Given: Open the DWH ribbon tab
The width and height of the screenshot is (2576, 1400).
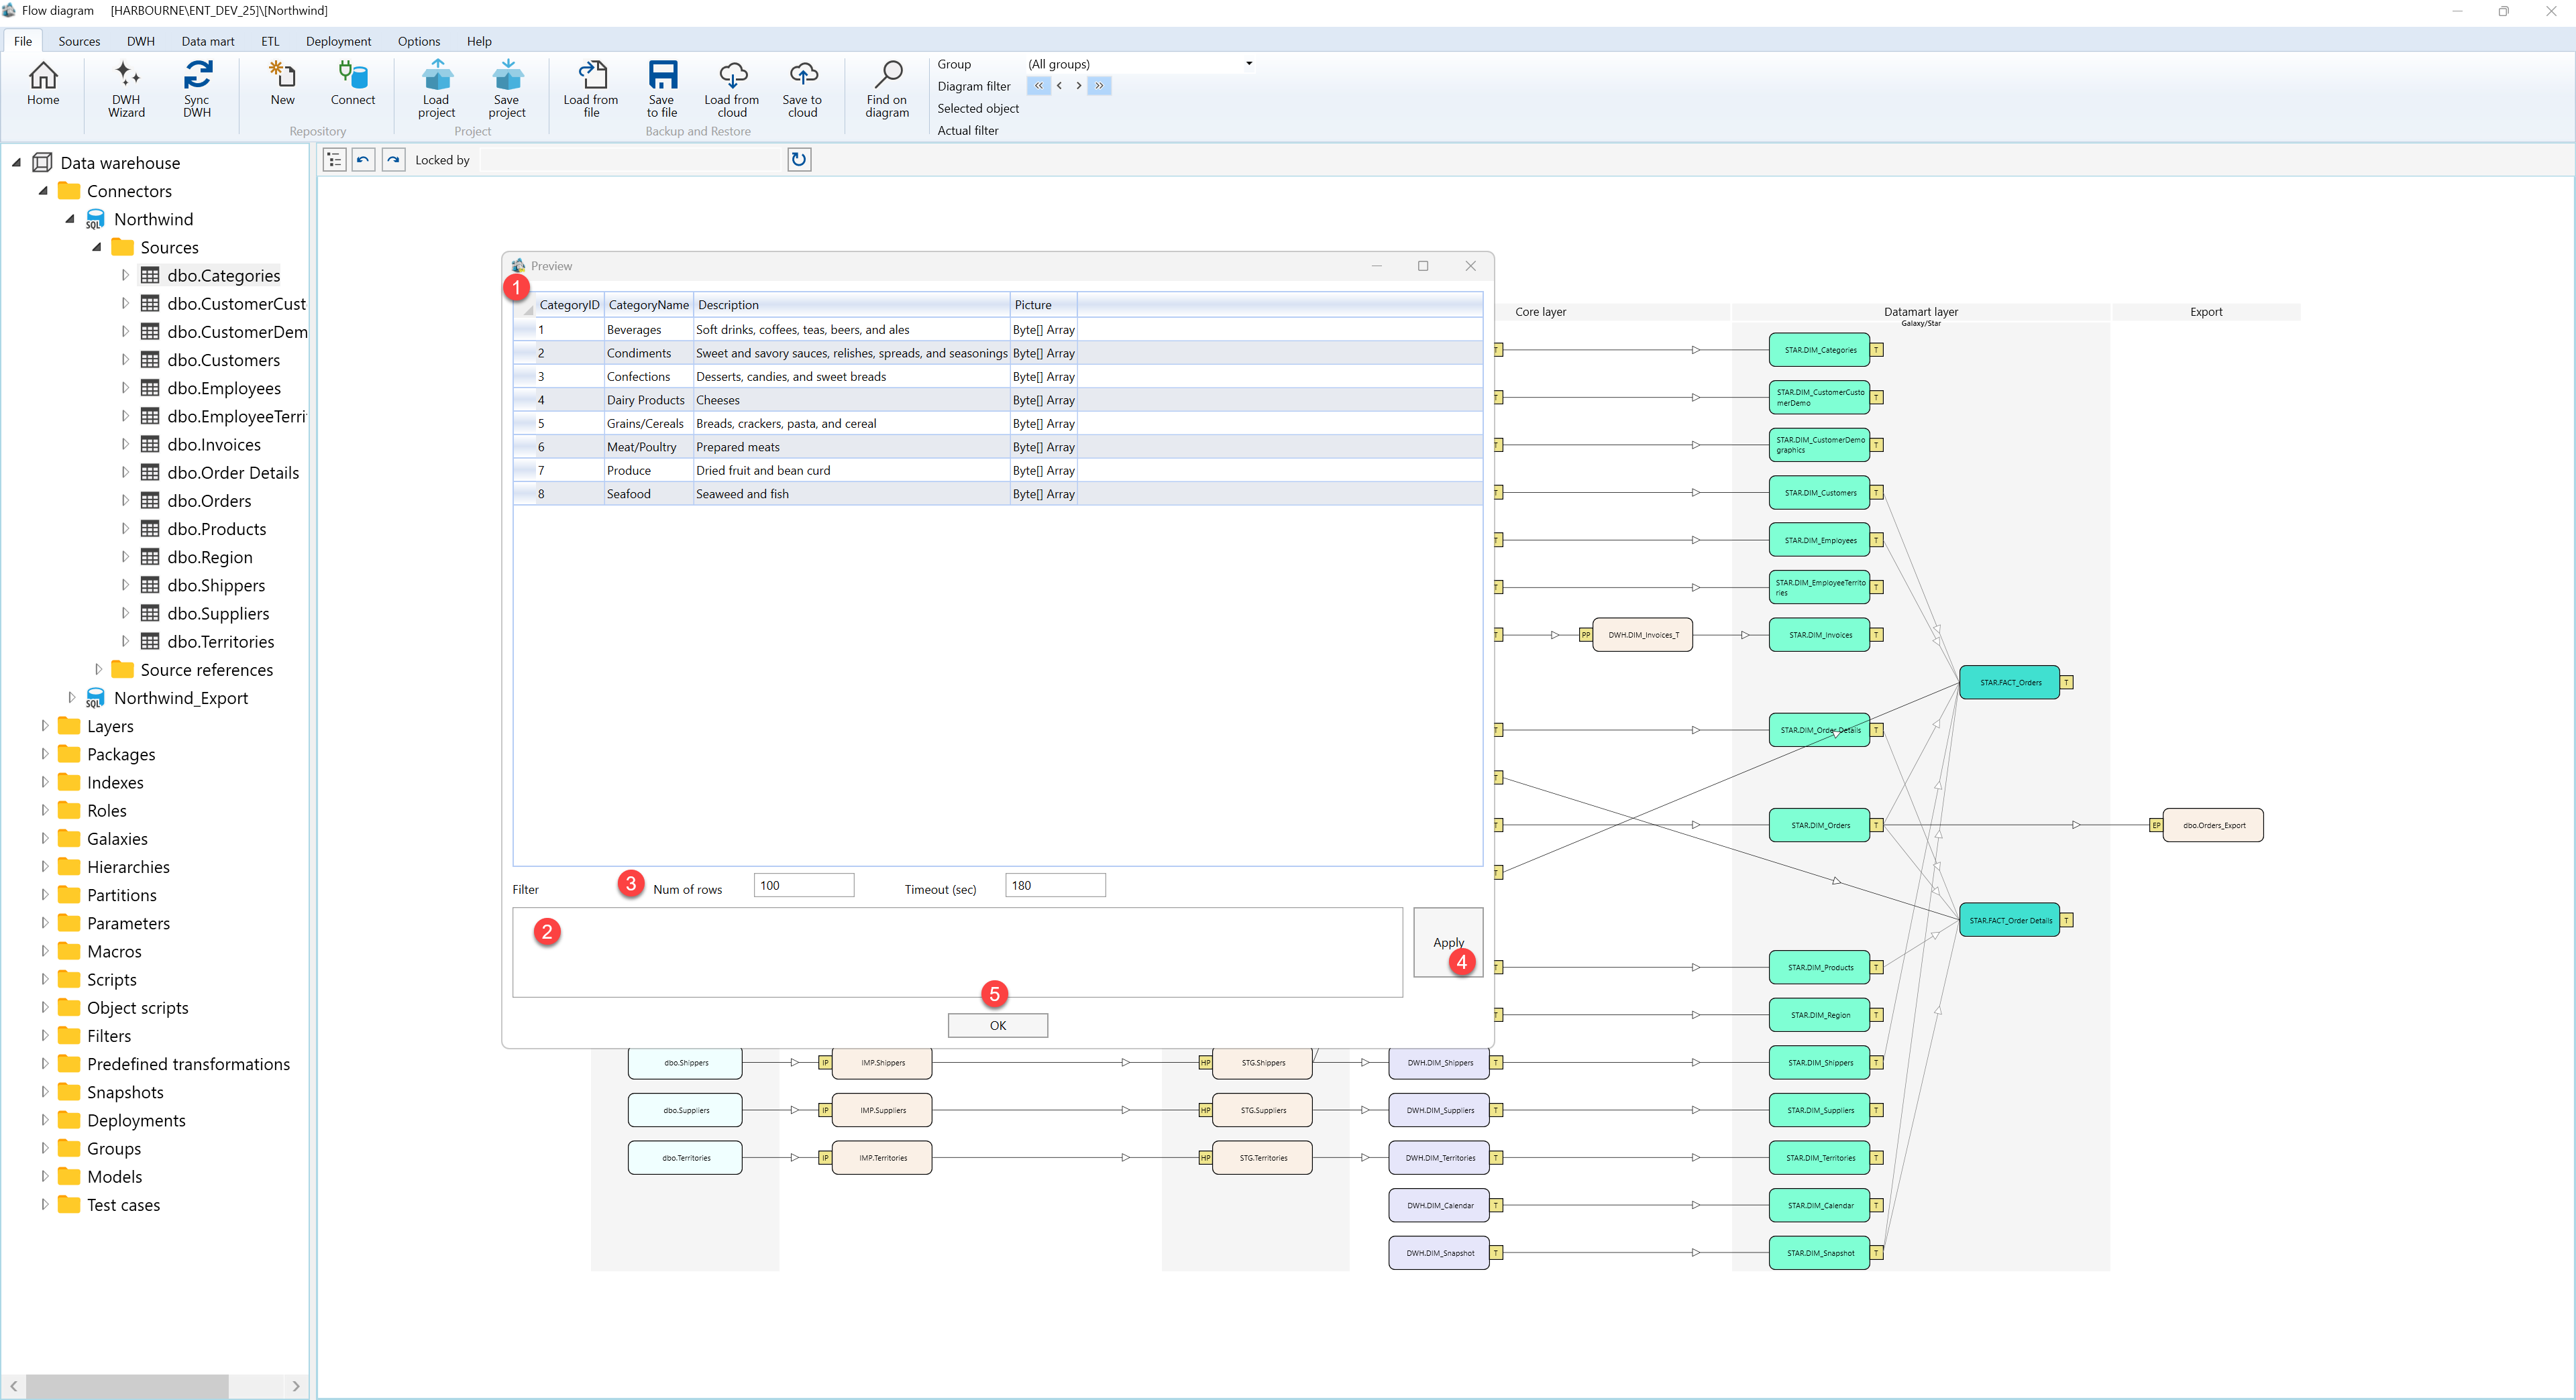Looking at the screenshot, I should coord(141,41).
